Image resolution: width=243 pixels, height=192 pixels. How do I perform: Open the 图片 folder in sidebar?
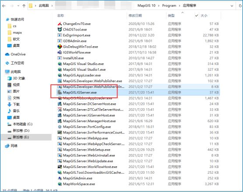click(16, 91)
